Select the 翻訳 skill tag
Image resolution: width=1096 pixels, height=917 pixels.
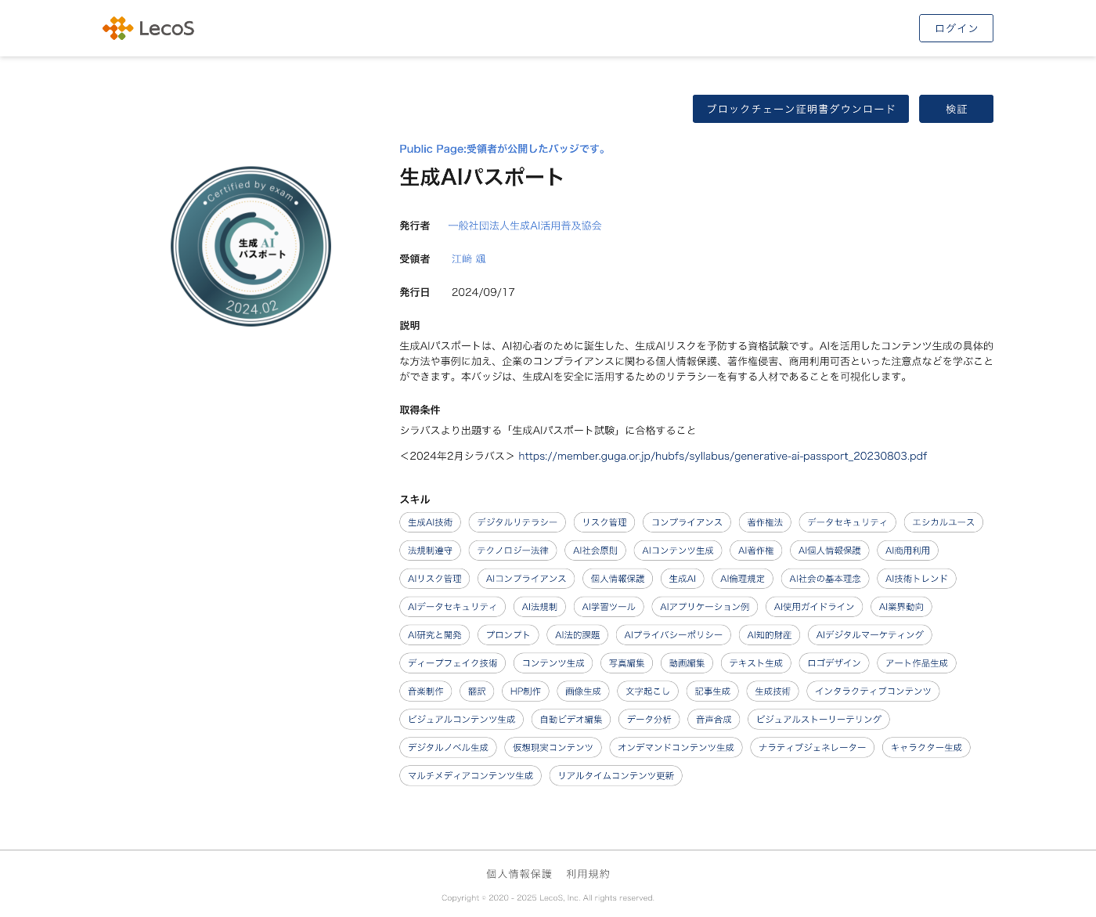point(478,691)
